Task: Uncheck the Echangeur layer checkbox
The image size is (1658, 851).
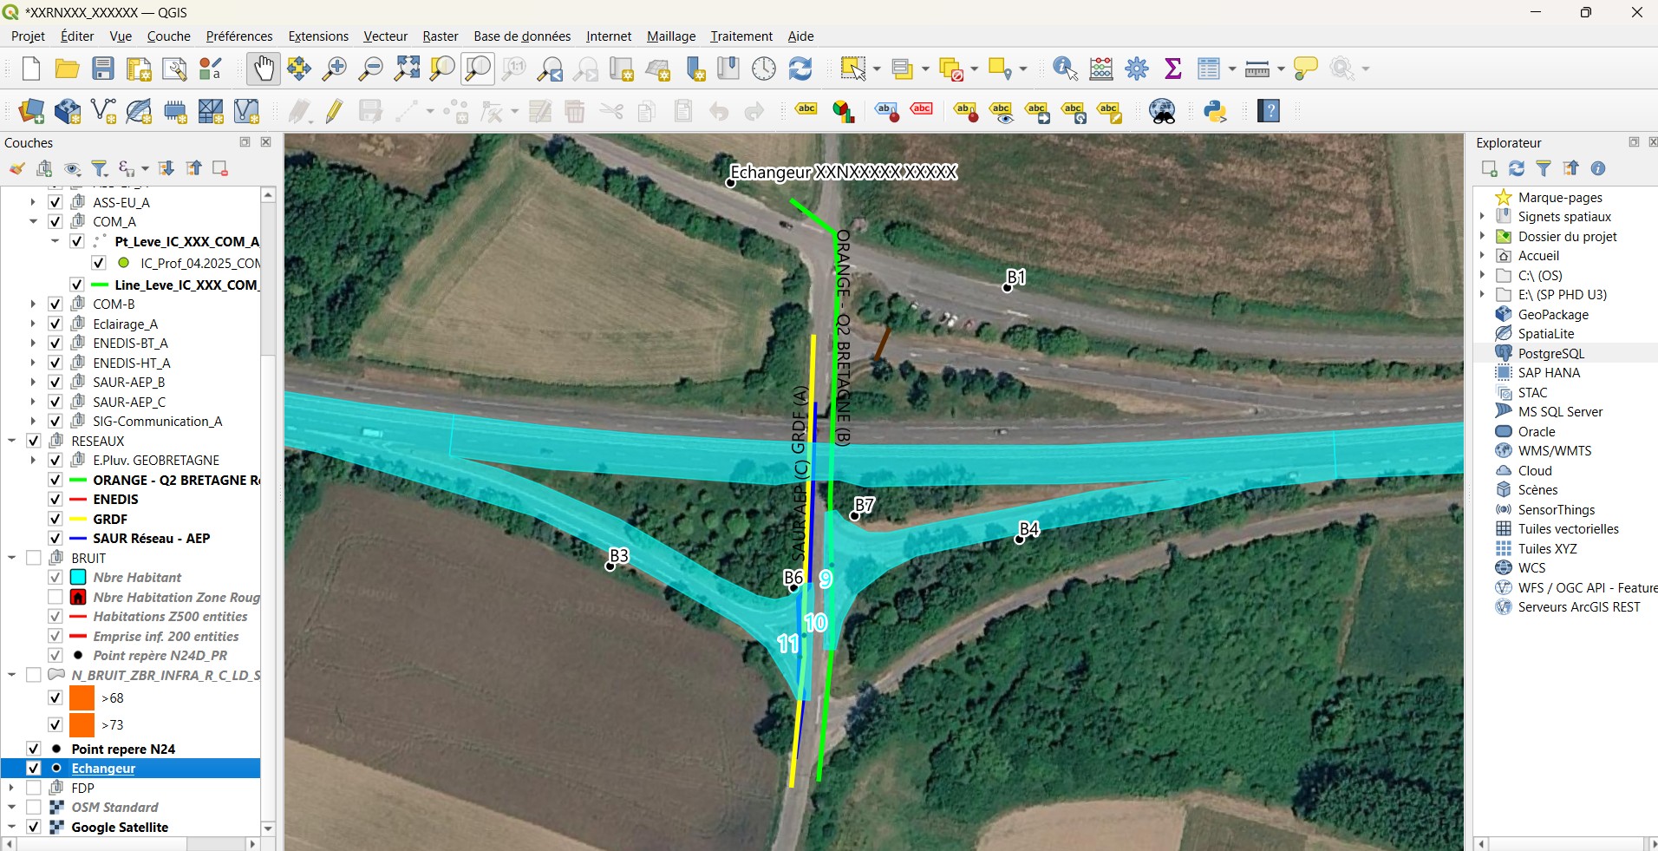Action: click(x=34, y=769)
